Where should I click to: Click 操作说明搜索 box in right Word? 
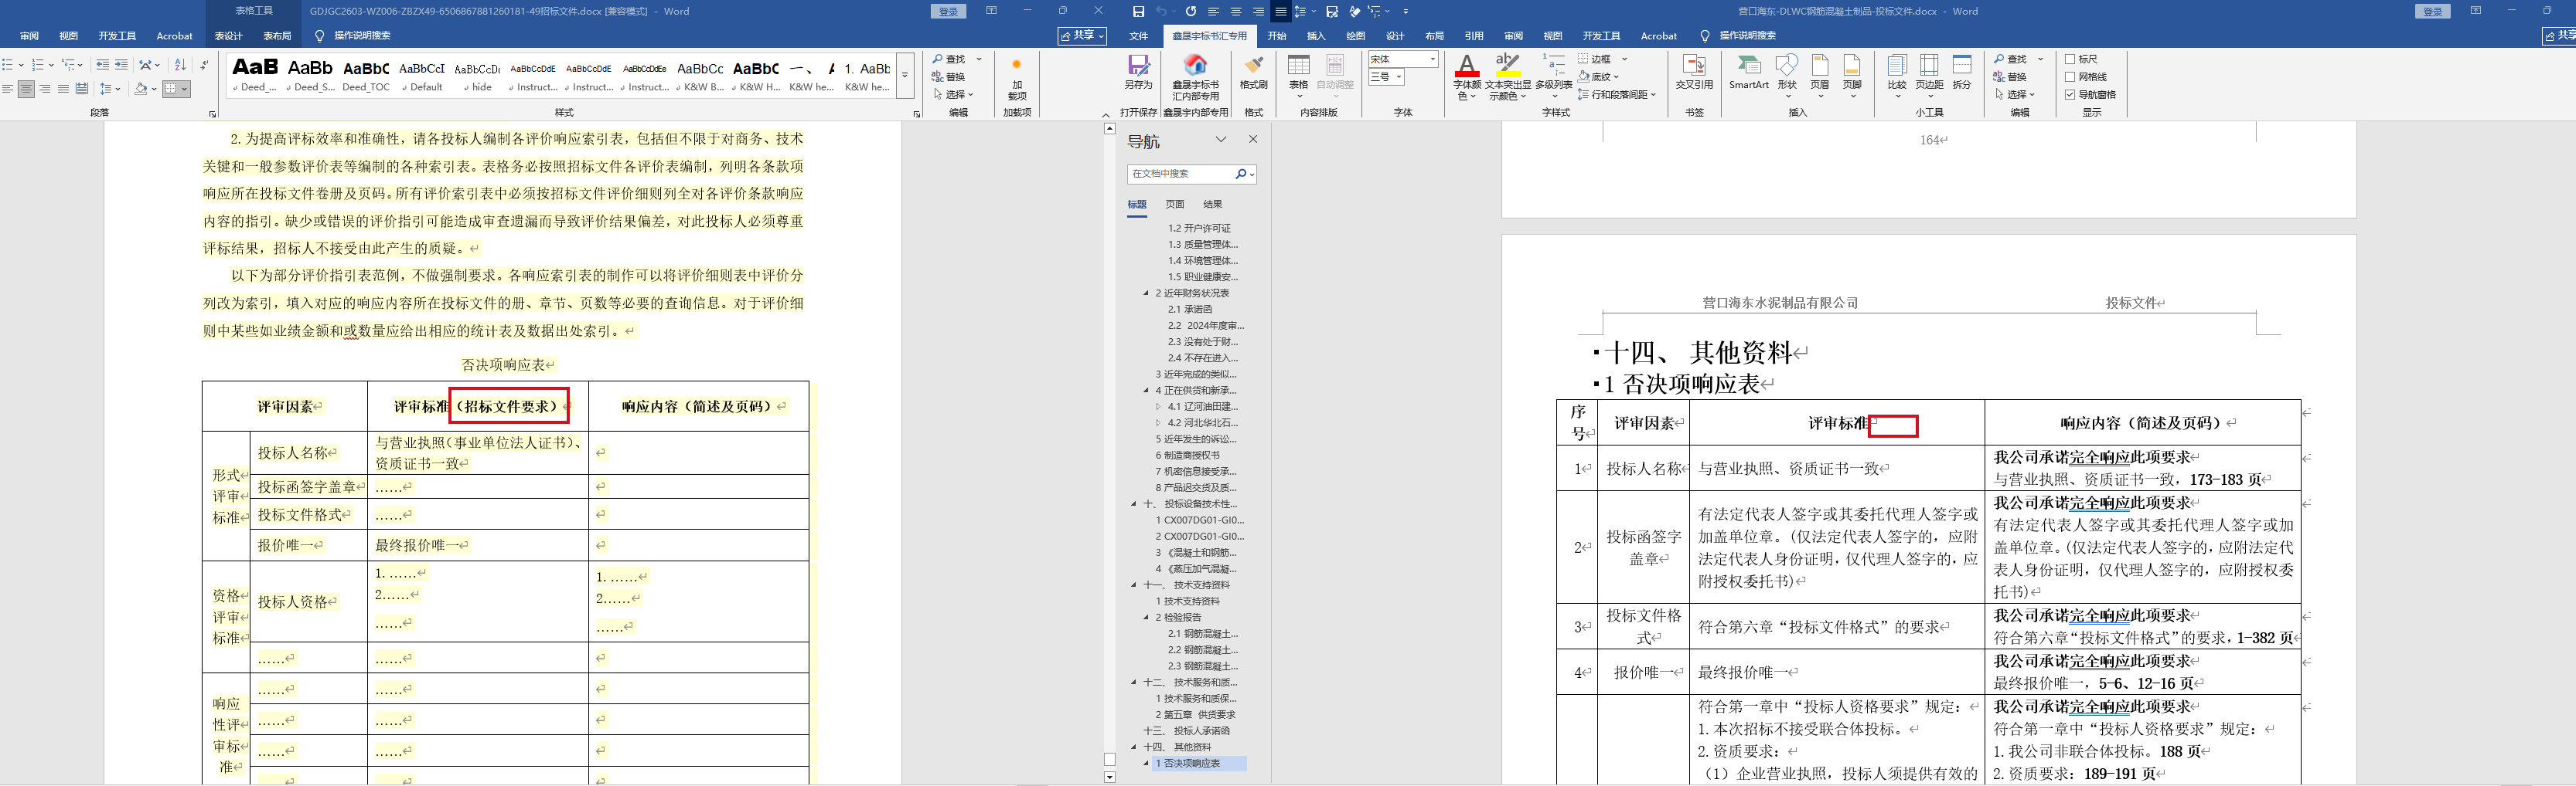[x=1747, y=36]
